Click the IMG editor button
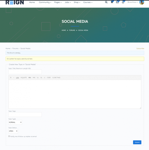 click(34, 78)
